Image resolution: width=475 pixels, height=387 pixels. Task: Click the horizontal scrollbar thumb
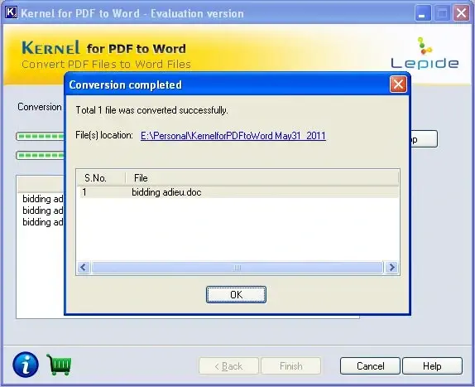click(x=237, y=268)
